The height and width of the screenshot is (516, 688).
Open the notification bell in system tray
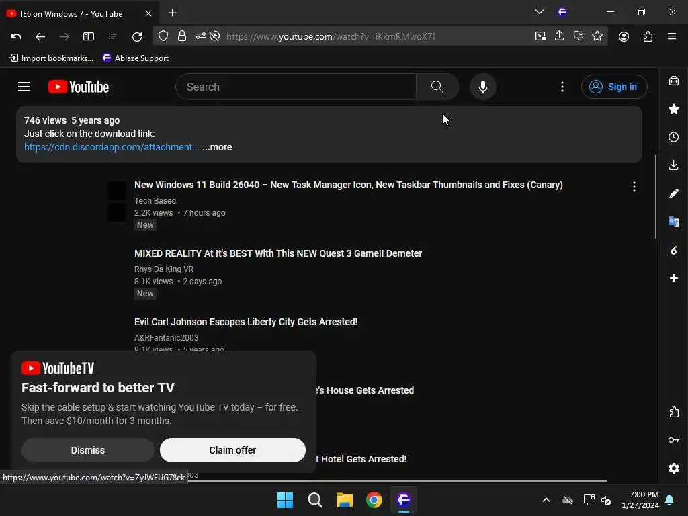[670, 500]
